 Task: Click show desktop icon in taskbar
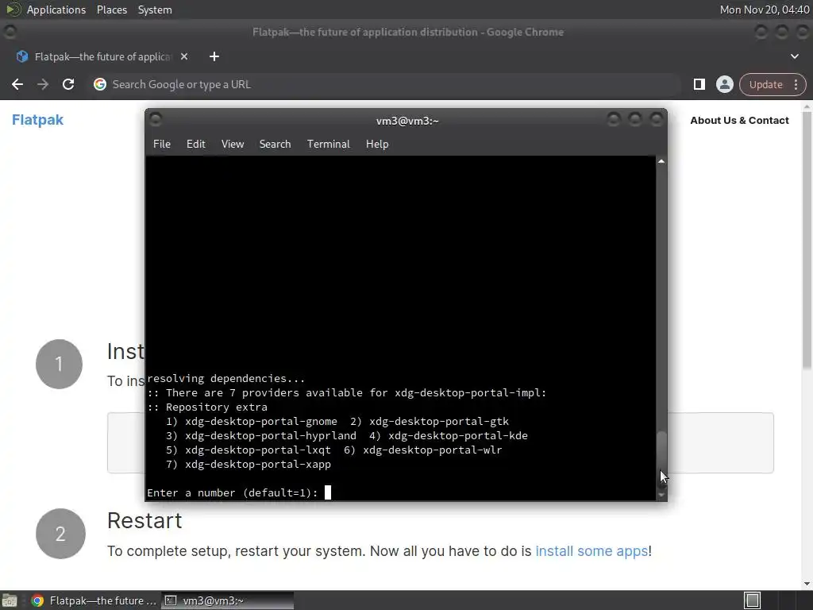[x=10, y=600]
